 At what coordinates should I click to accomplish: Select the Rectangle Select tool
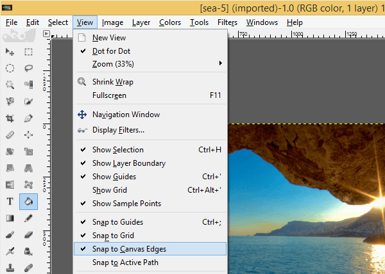tap(28, 52)
